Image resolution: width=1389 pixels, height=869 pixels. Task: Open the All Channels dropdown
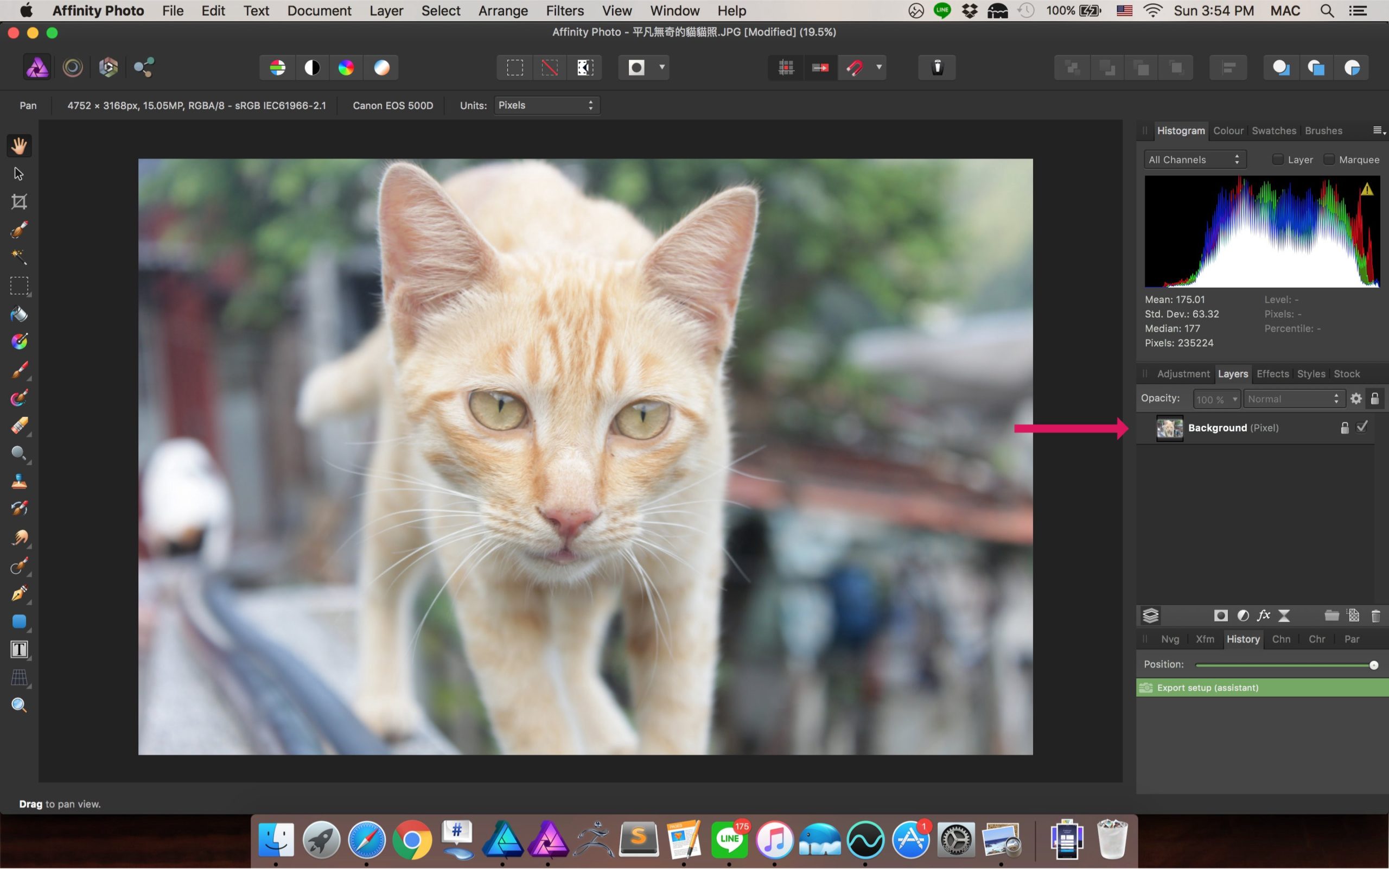(x=1194, y=160)
